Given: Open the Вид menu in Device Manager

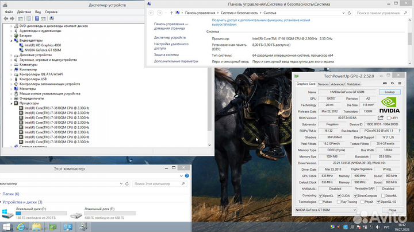Looking at the screenshot, I should pyautogui.click(x=38, y=12).
